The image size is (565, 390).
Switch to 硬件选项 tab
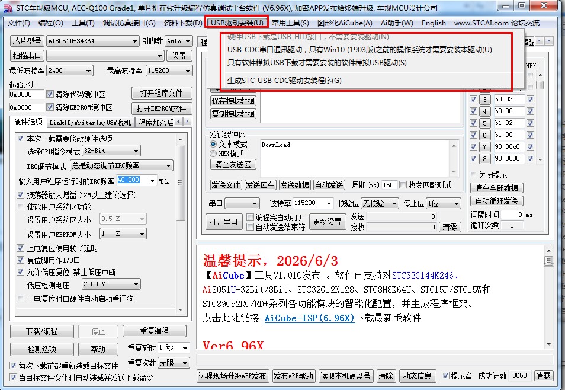tap(28, 122)
